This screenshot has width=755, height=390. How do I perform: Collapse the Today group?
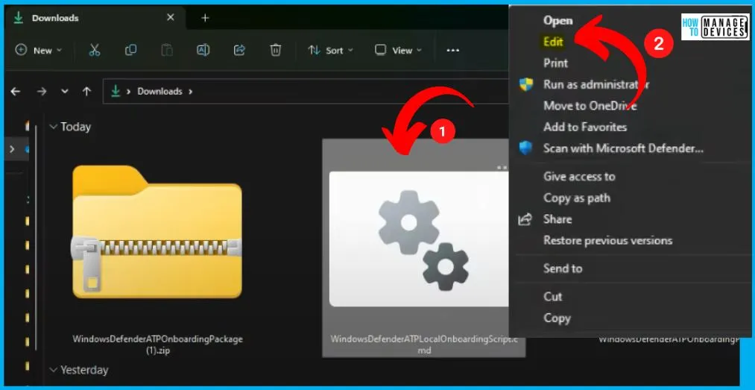tap(53, 127)
